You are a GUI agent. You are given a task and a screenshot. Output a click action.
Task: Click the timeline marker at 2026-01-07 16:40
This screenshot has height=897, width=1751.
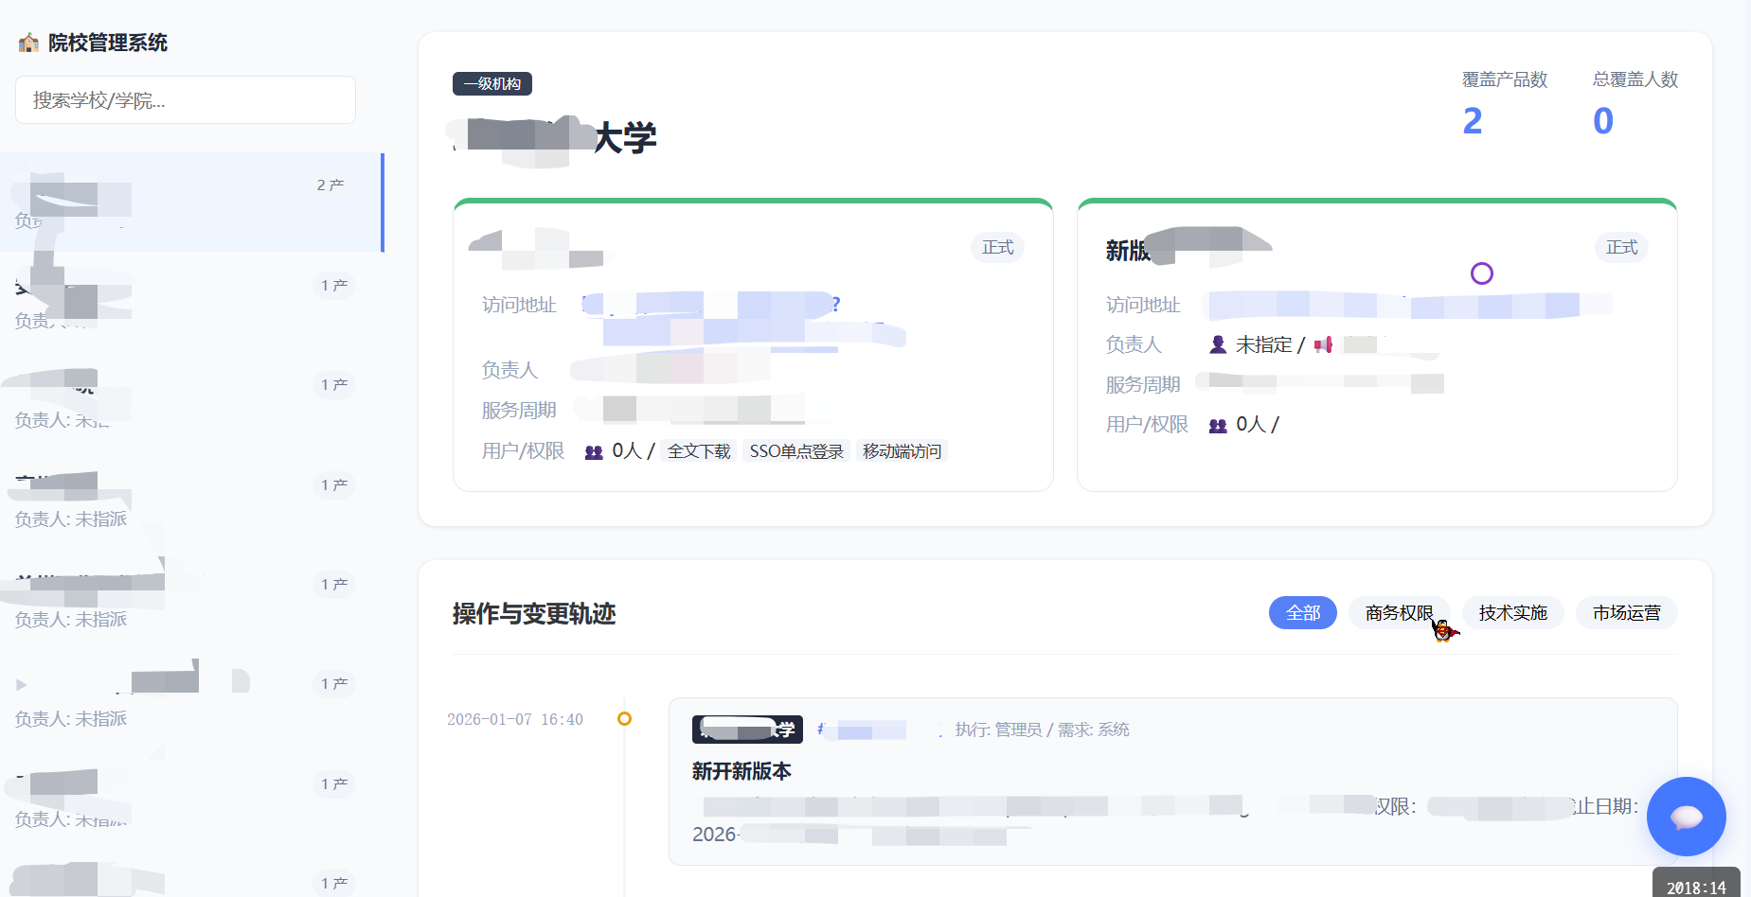pyautogui.click(x=624, y=719)
